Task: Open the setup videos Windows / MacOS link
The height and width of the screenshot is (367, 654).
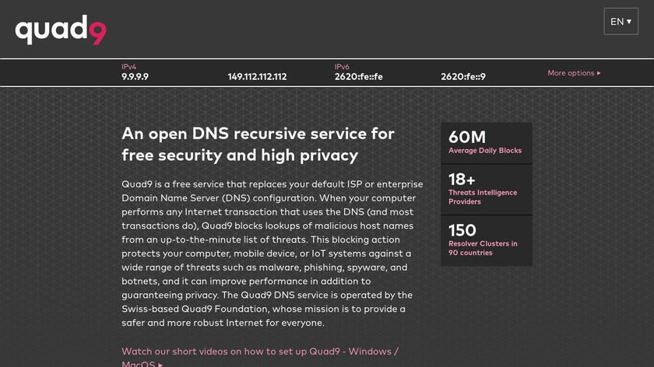Action: (260, 357)
